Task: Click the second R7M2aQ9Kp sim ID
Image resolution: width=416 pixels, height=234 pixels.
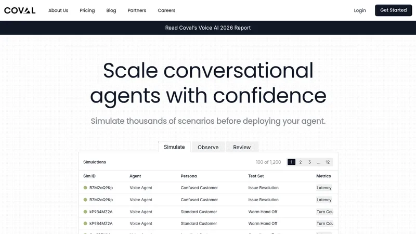Action: point(101,200)
